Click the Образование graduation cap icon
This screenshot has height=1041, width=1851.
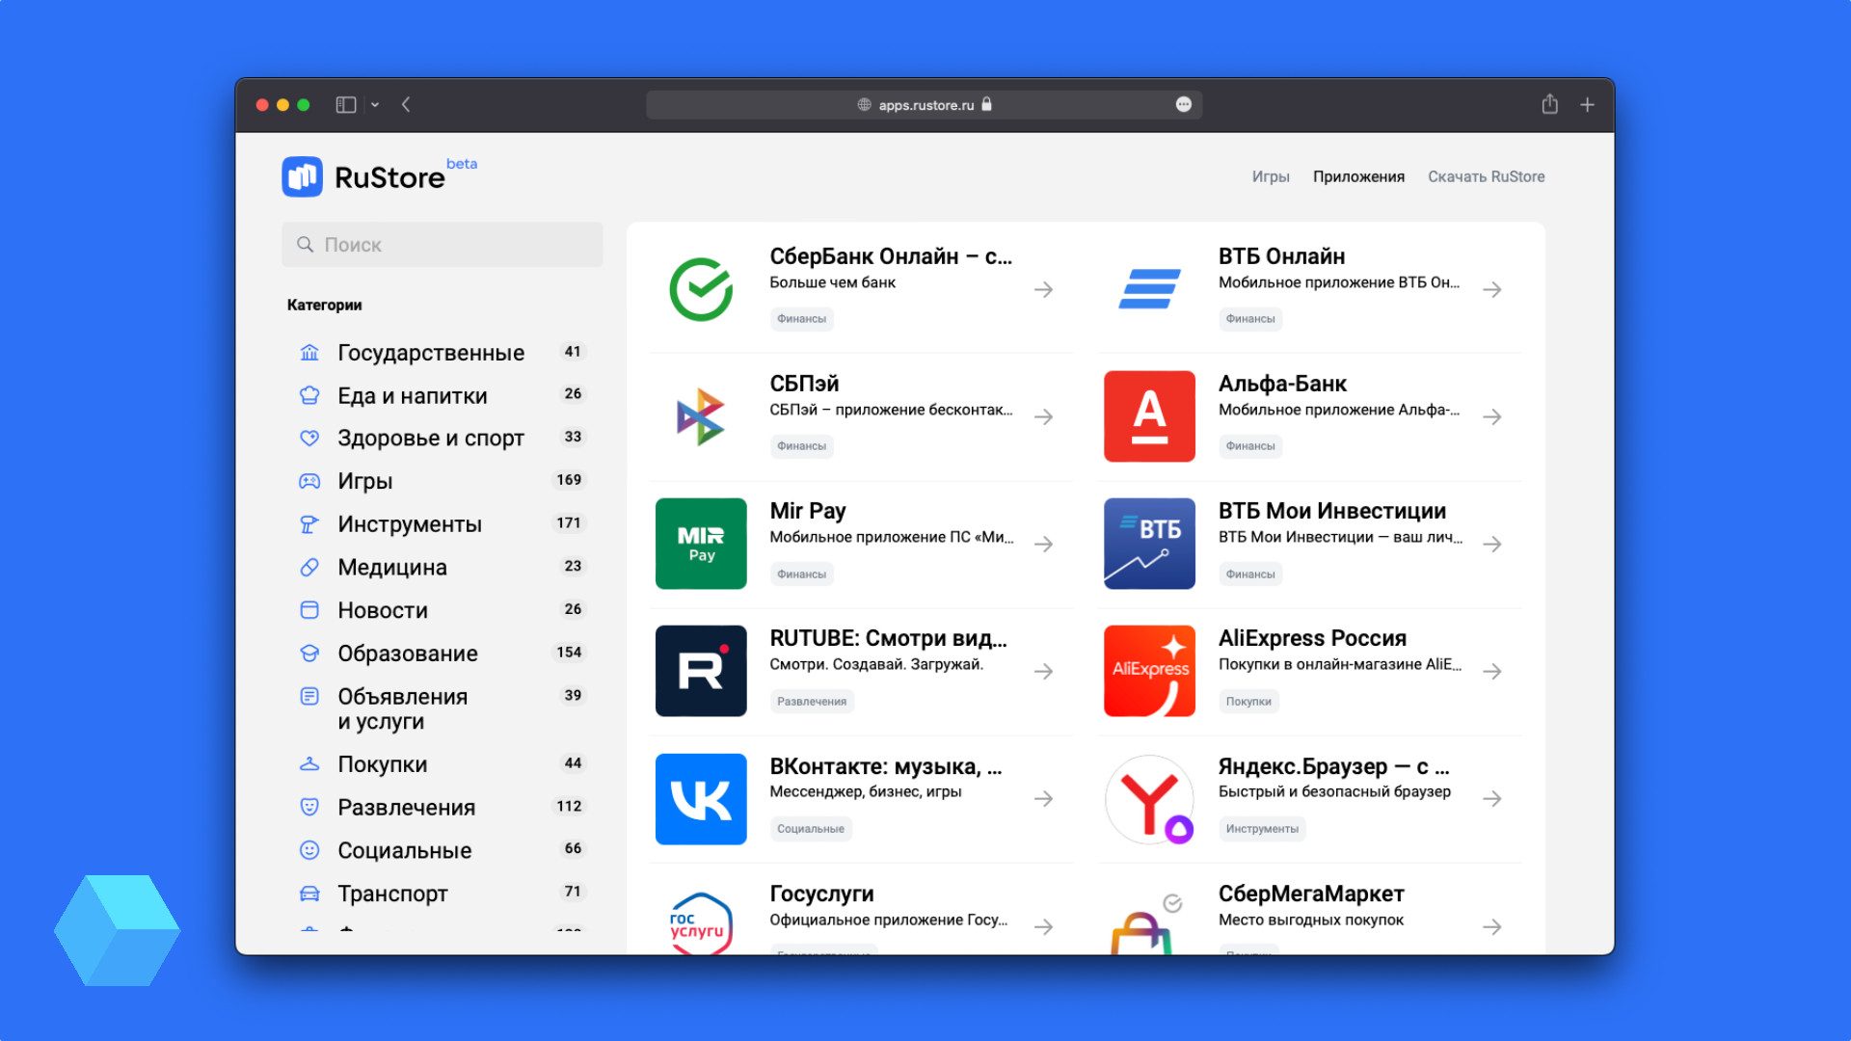(x=309, y=654)
